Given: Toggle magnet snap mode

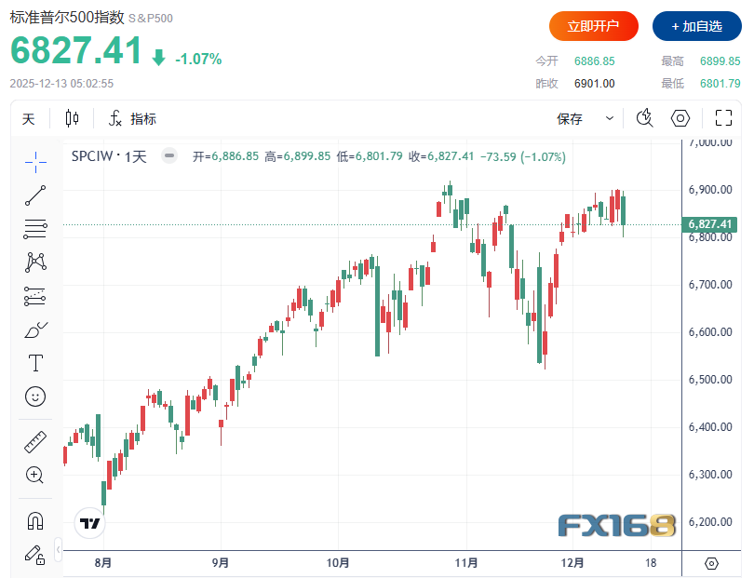Looking at the screenshot, I should 35,521.
